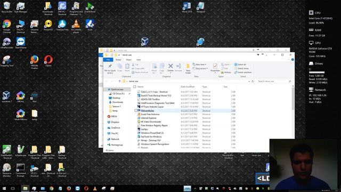Open the Notepad desktop shortcut
The image size is (341, 192).
pyautogui.click(x=200, y=7)
